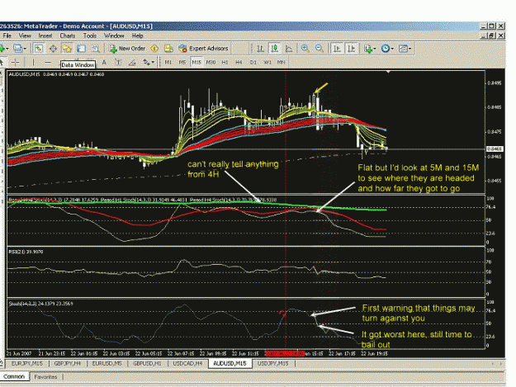The image size is (516, 387).
Task: Open the New Chart icon
Action: 2,49
